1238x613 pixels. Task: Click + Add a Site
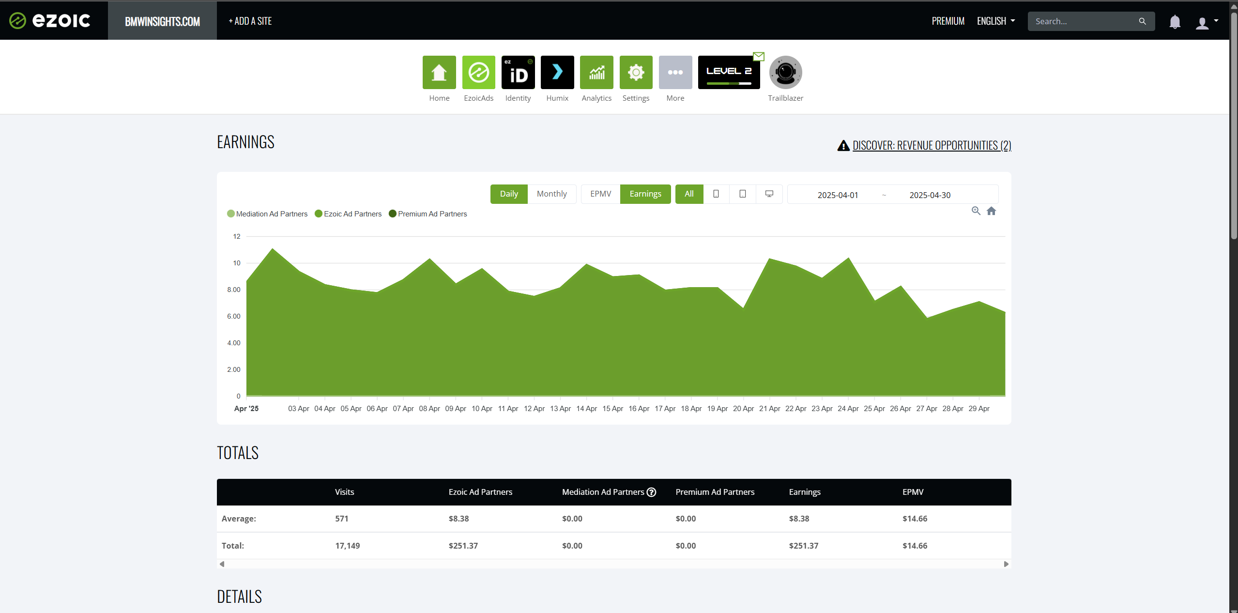coord(250,21)
